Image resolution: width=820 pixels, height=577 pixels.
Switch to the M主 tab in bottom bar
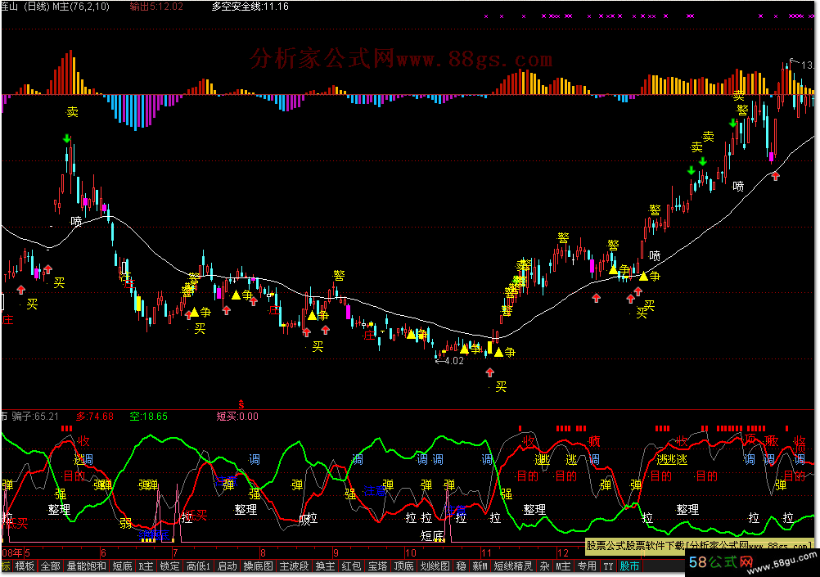563,566
